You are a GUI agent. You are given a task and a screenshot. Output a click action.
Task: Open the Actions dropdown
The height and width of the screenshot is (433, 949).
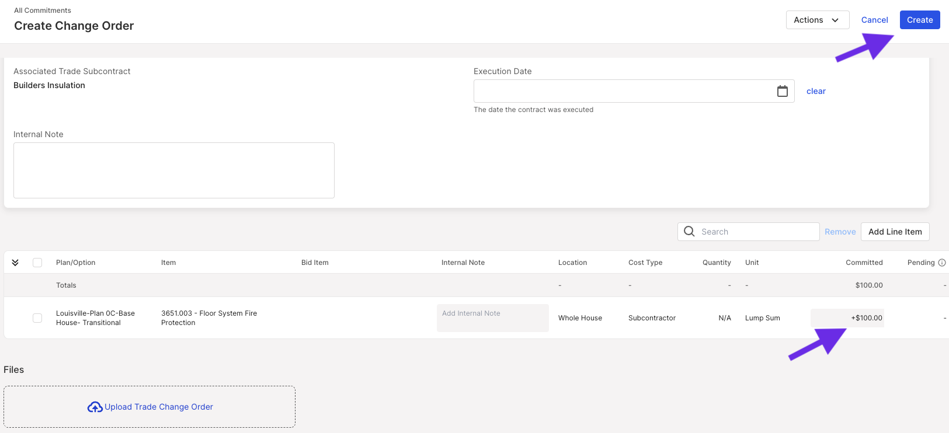click(818, 20)
